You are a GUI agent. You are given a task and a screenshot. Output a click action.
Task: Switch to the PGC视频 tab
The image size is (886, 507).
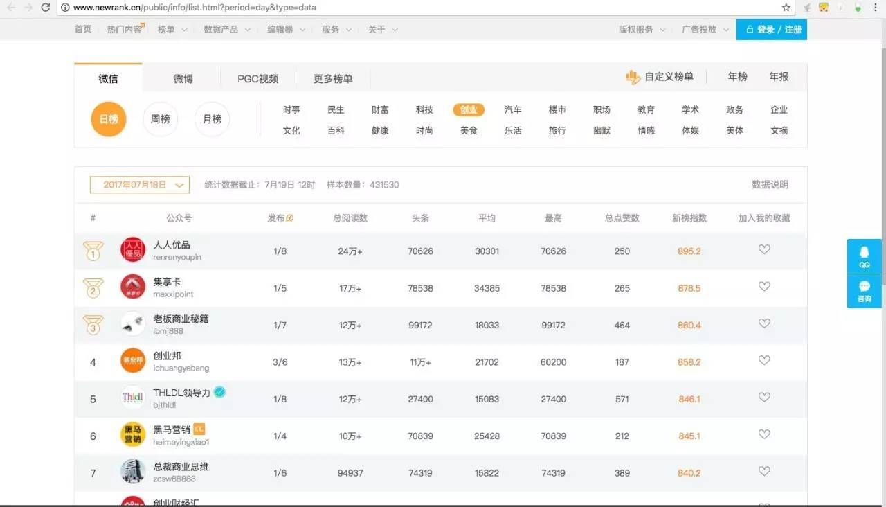(258, 79)
